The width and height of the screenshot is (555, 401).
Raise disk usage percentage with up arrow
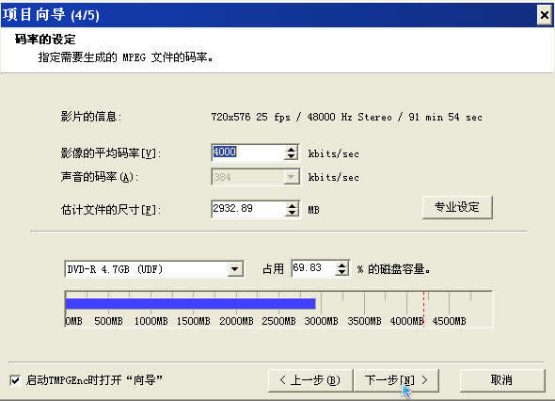pos(341,265)
